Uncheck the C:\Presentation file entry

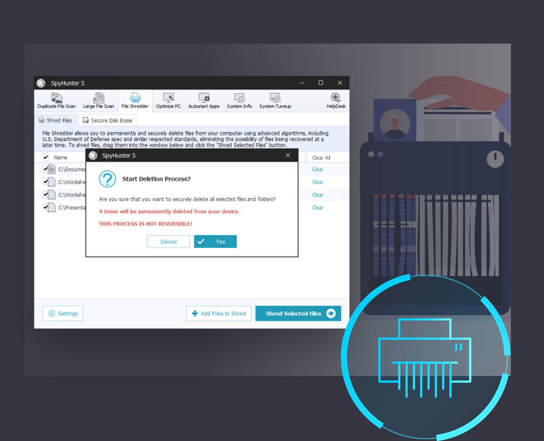(x=45, y=207)
